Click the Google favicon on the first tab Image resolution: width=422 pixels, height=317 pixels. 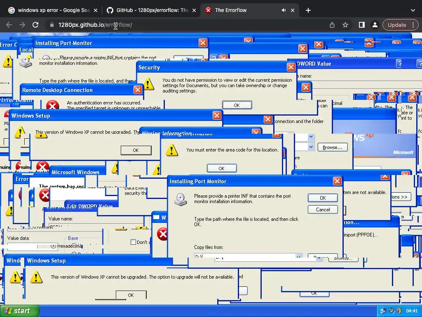click(x=11, y=10)
